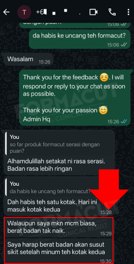The height and width of the screenshot is (264, 134).
Task: Tap the double check marks beside 15:06
Action: click(123, 45)
